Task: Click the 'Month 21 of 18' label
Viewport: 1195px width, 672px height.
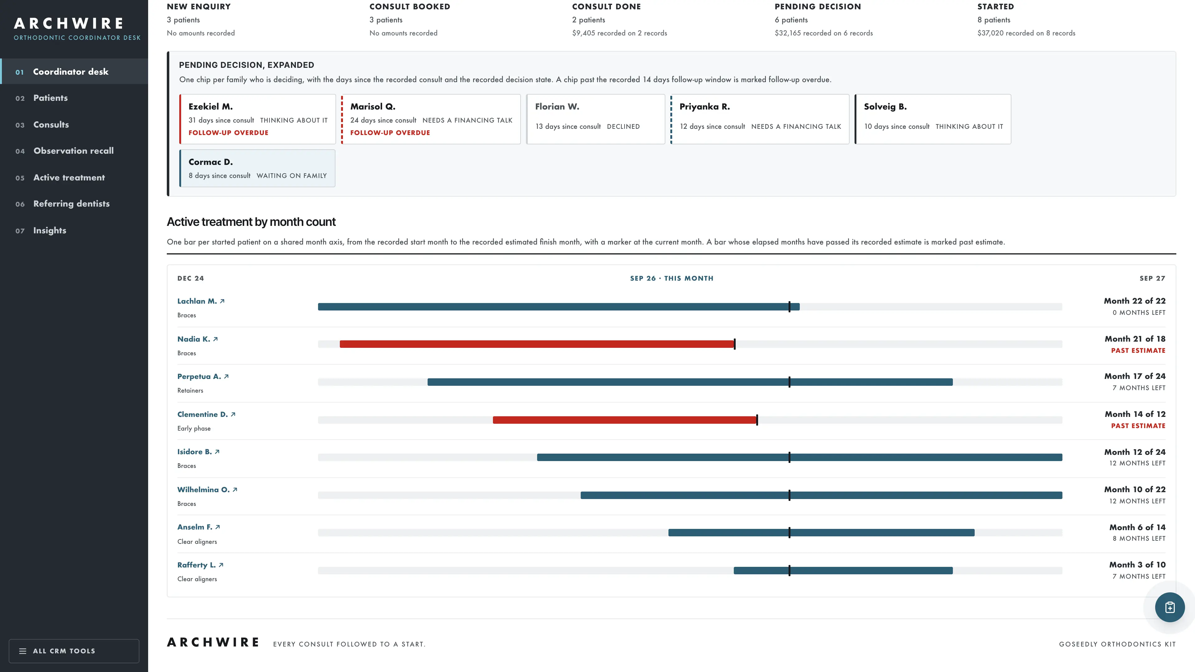Action: 1135,339
